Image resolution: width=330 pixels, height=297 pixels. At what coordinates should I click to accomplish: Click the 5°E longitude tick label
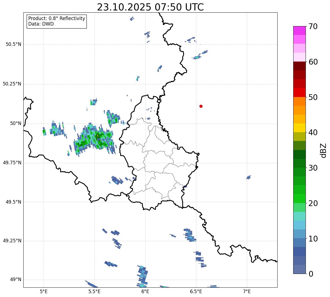pyautogui.click(x=44, y=292)
